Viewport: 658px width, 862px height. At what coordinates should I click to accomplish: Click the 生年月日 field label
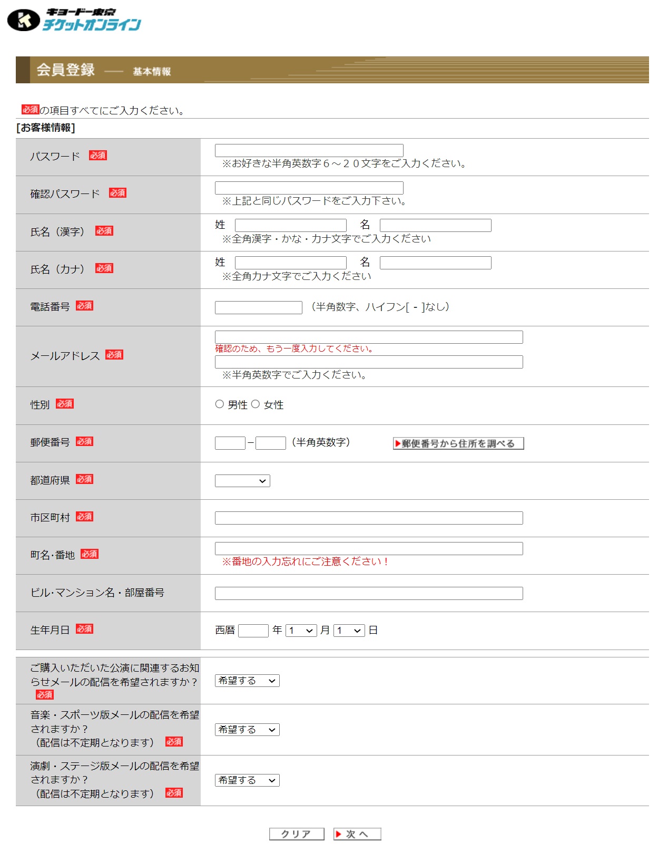click(x=50, y=630)
